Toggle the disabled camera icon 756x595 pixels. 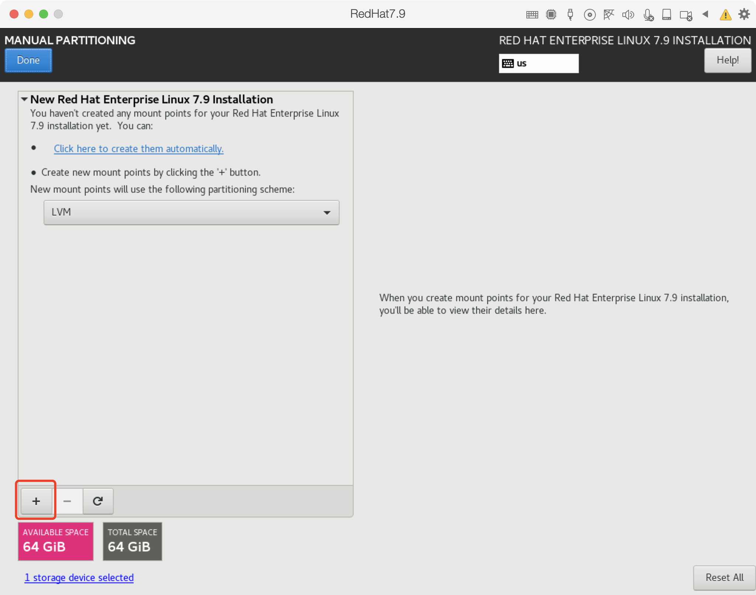point(686,16)
